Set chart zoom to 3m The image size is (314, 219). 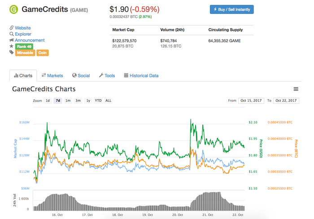tap(78, 101)
